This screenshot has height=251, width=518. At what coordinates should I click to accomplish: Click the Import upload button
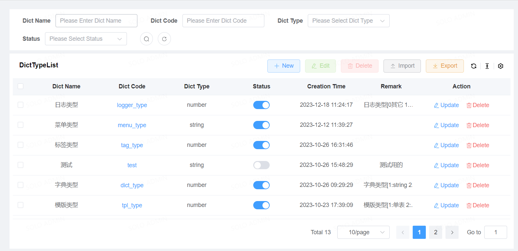402,66
